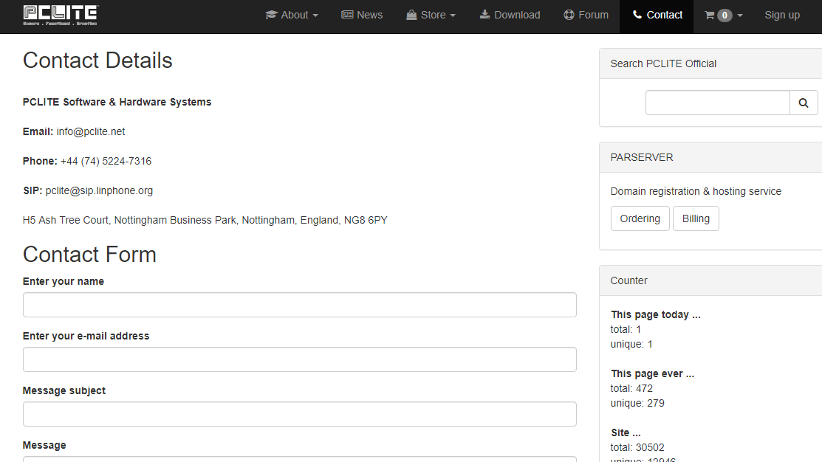Click "Domain registration & hosting service" text
Viewport: 822px width, 462px height.
(x=696, y=191)
